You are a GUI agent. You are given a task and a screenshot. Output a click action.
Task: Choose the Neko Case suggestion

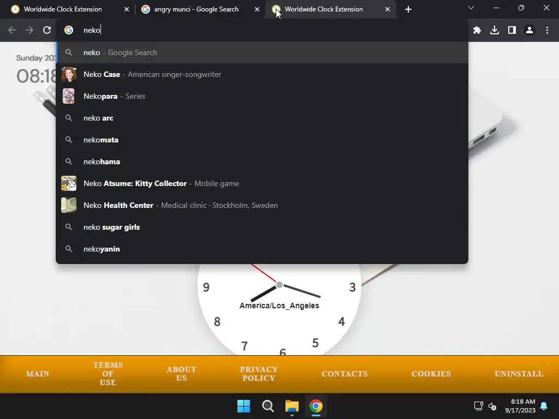point(262,74)
